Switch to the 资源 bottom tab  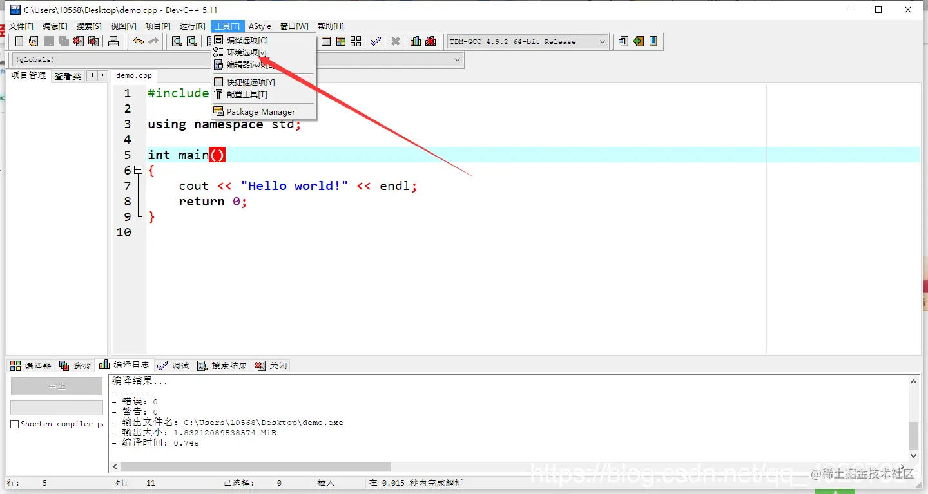click(x=75, y=365)
